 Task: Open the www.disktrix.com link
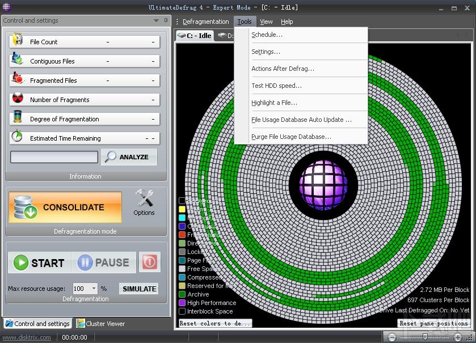[27, 337]
